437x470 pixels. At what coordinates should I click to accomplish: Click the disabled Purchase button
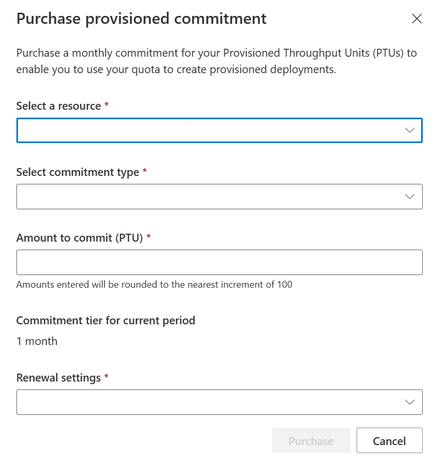(x=311, y=440)
